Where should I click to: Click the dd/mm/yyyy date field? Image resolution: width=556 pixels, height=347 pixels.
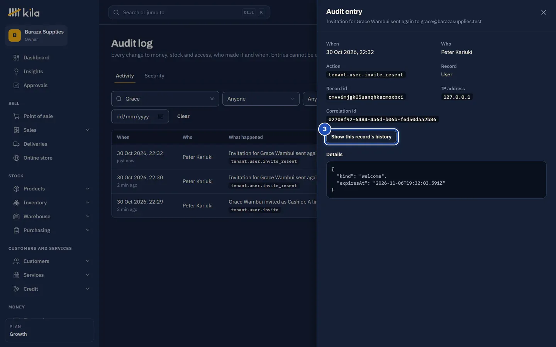(140, 116)
